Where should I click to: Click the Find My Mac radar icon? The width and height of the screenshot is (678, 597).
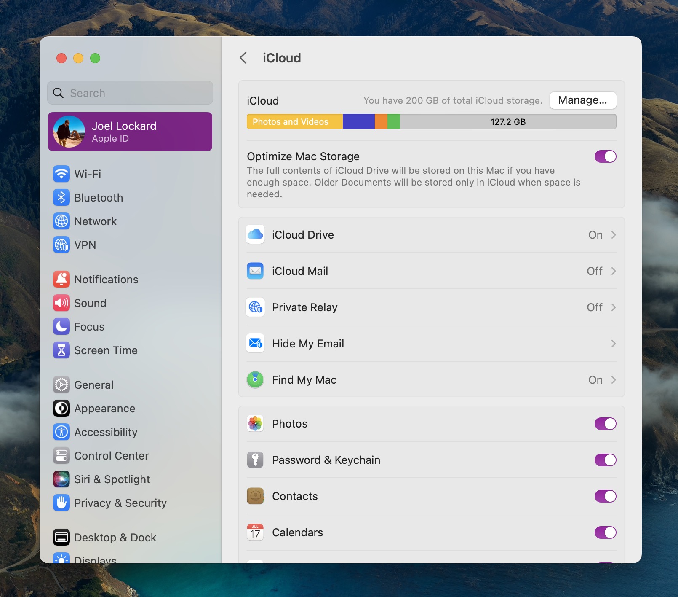[x=255, y=379]
